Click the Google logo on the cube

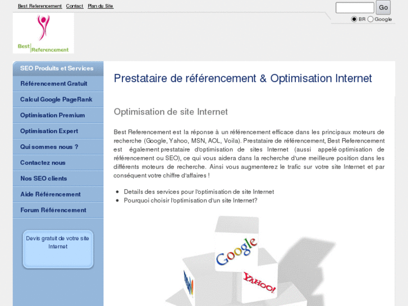click(236, 252)
